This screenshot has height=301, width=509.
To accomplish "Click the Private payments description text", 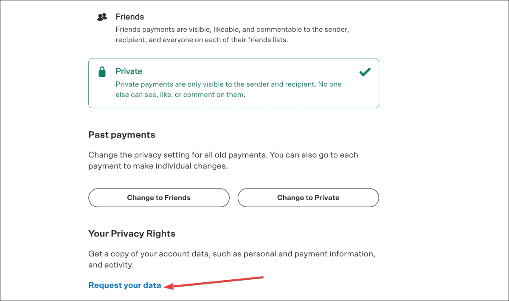I will pos(228,84).
